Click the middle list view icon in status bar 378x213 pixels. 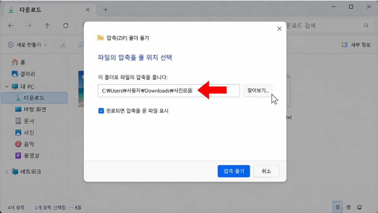(x=348, y=207)
